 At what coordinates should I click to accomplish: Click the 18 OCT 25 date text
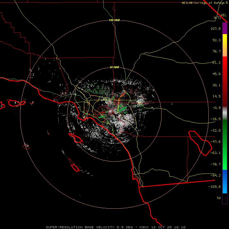tap(162, 227)
